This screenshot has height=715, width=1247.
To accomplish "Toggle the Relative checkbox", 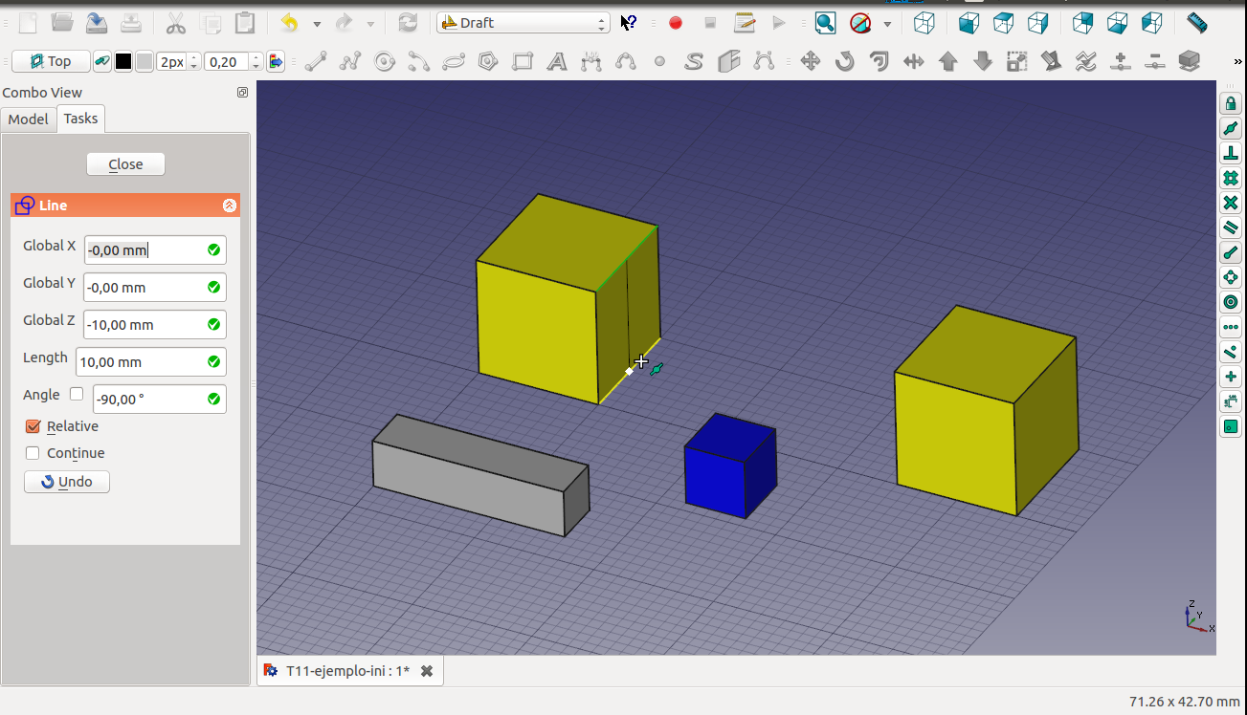I will 33,426.
